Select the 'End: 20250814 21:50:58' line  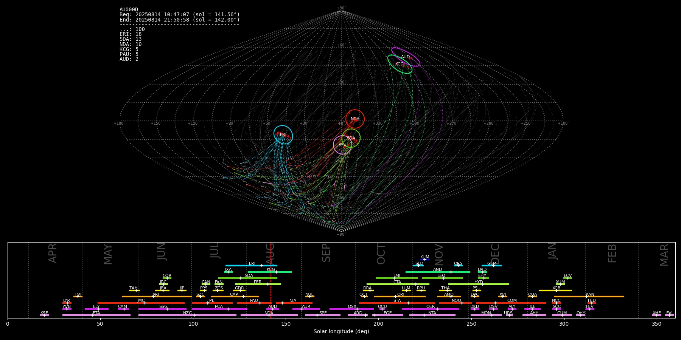pyautogui.click(x=180, y=20)
